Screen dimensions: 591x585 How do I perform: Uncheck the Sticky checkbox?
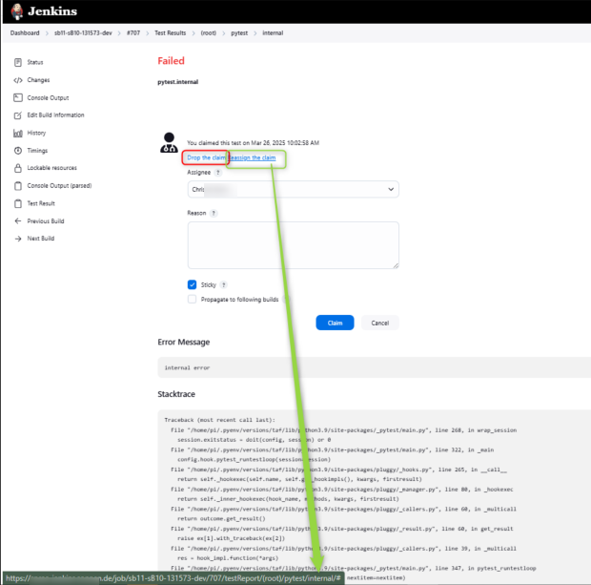click(193, 284)
